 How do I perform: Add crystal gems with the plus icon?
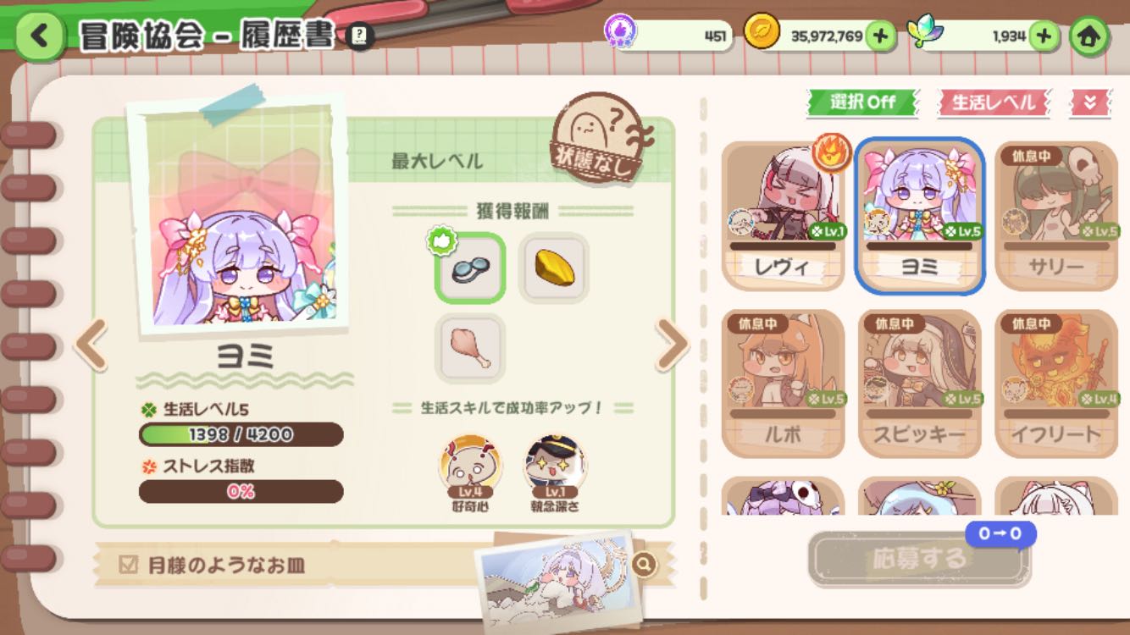click(1044, 36)
